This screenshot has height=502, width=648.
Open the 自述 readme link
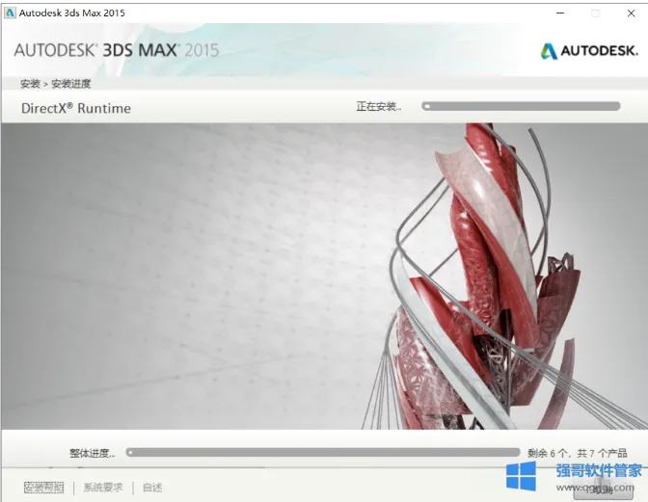click(152, 488)
